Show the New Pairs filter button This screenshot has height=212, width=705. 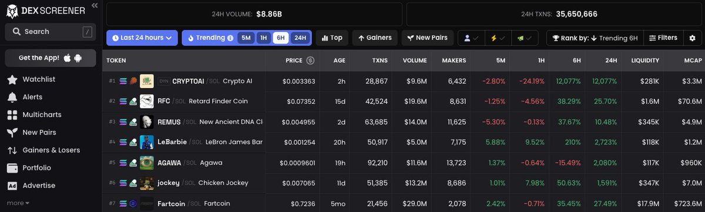[x=427, y=38]
